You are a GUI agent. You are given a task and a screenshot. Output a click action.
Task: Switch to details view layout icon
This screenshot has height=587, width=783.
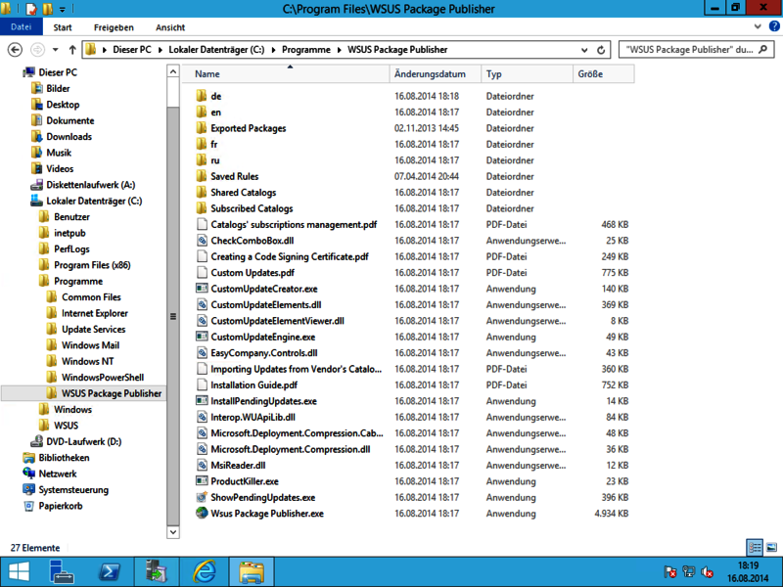tap(755, 548)
